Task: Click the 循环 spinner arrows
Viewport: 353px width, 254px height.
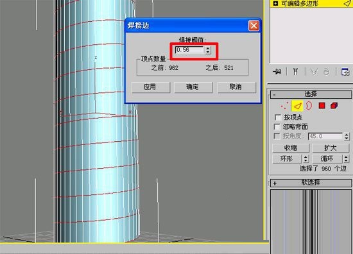Action: tap(346, 159)
